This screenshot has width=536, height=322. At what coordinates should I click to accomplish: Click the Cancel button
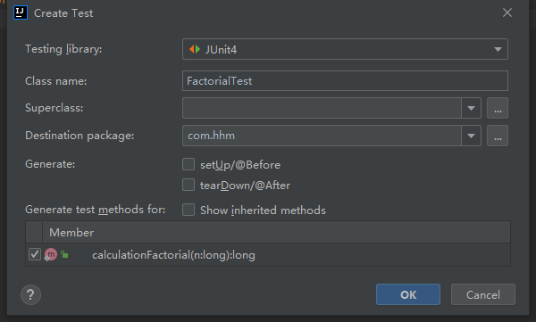click(x=483, y=294)
